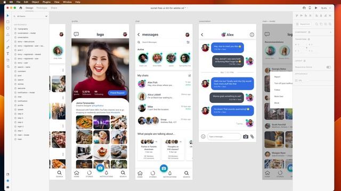The height and width of the screenshot is (191, 341).
Task: Open the Plugins menu
Action: (x=46, y=2)
